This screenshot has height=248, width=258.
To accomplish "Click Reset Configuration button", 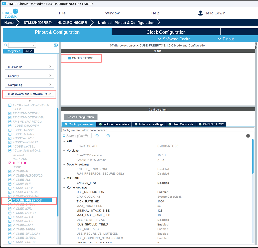I will (x=81, y=117).
